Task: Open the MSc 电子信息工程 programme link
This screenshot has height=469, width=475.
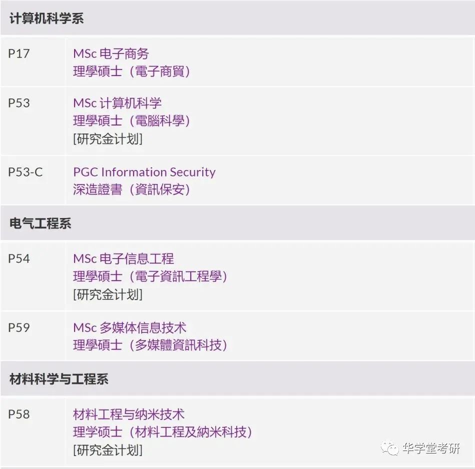Action: [x=123, y=258]
